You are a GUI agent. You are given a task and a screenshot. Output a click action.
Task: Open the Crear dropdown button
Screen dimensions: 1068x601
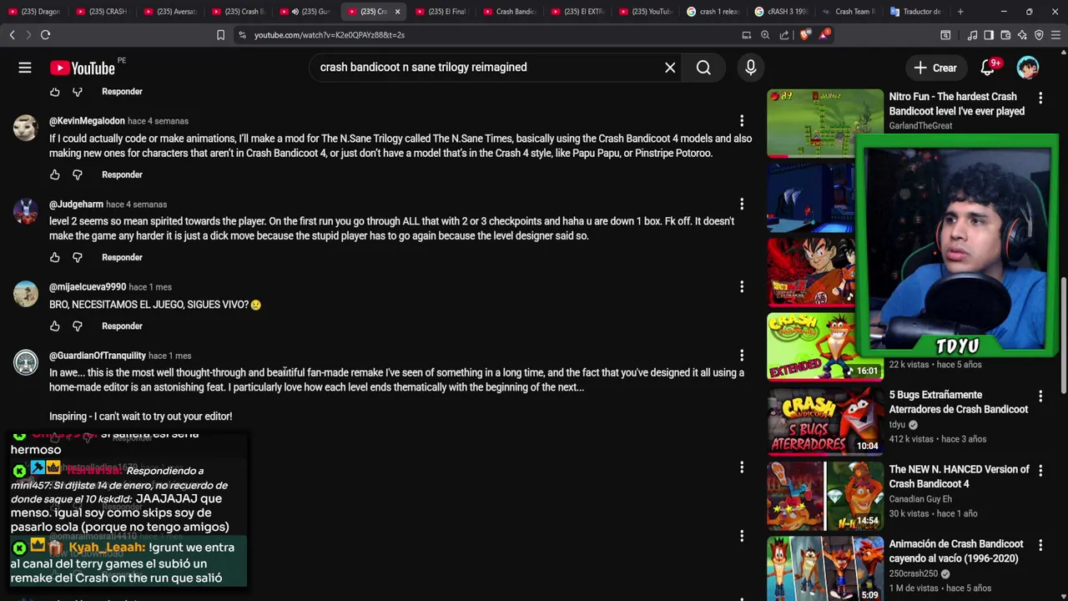[935, 68]
